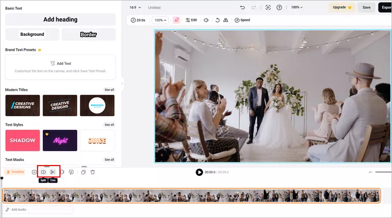Open the help question mark icon
The width and height of the screenshot is (392, 218).
pyautogui.click(x=279, y=7)
